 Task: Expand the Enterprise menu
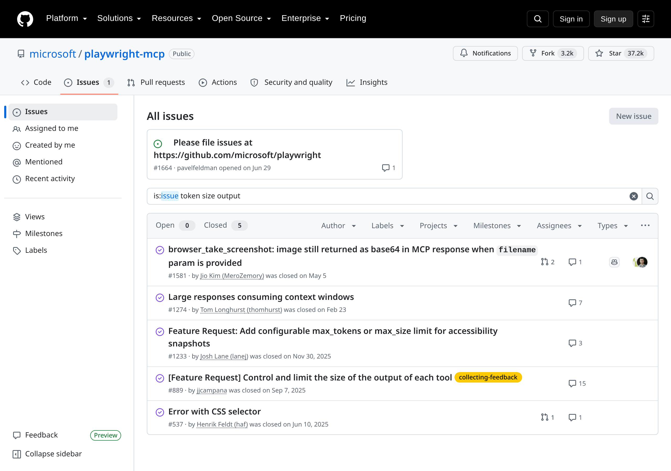(305, 18)
